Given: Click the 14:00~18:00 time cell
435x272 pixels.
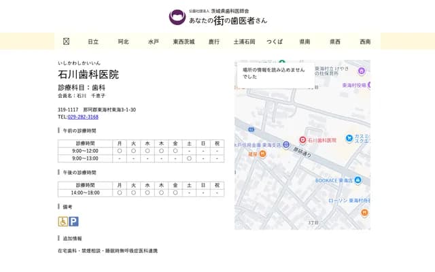Looking at the screenshot, I should pyautogui.click(x=85, y=192).
